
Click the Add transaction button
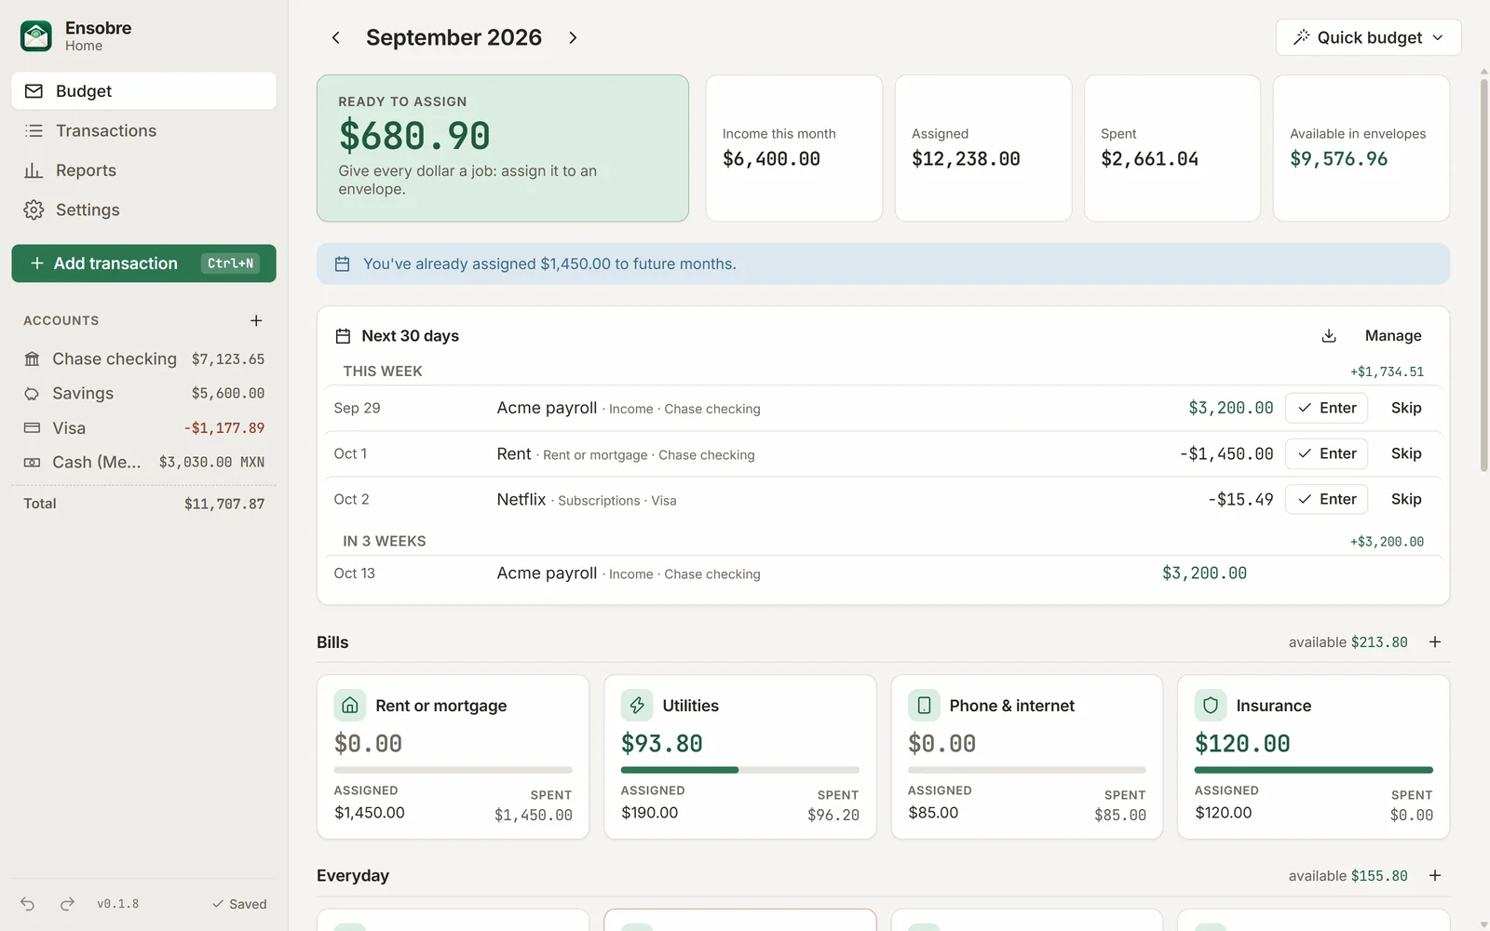click(x=143, y=263)
